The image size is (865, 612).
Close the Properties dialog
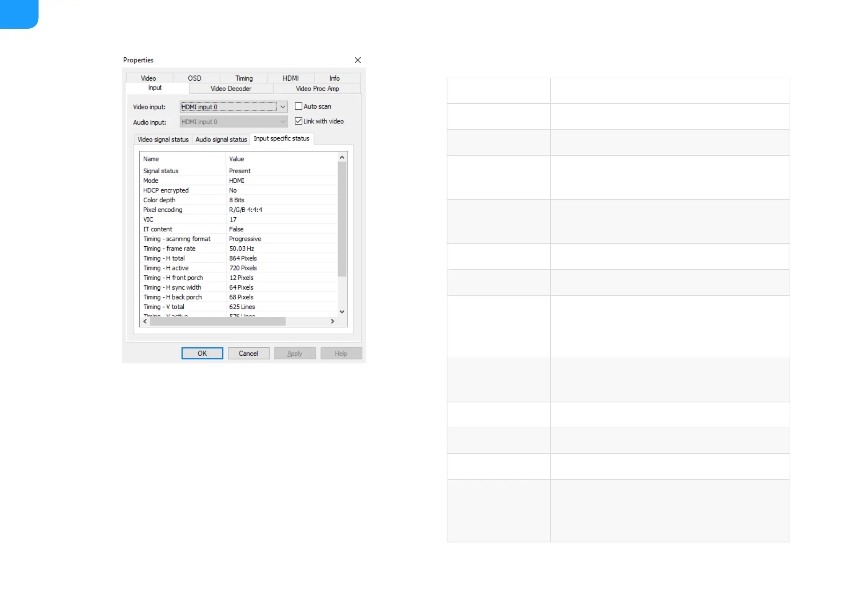click(357, 60)
